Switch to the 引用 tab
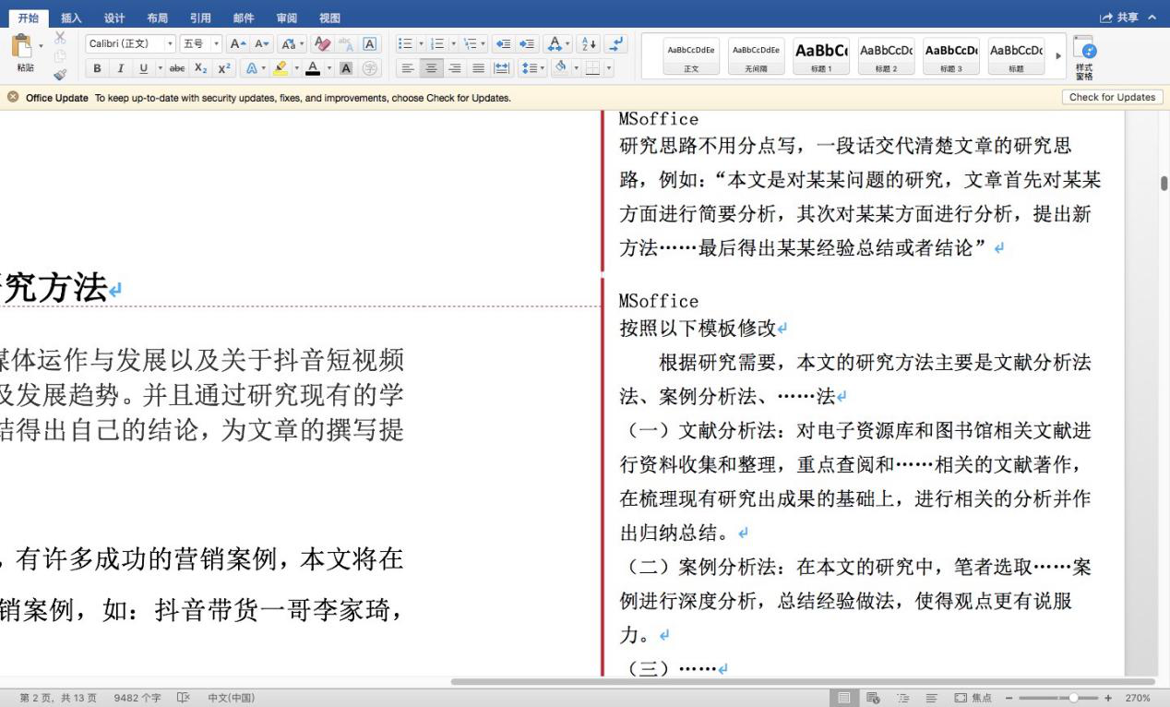Viewport: 1170px width, 707px height. (x=200, y=18)
